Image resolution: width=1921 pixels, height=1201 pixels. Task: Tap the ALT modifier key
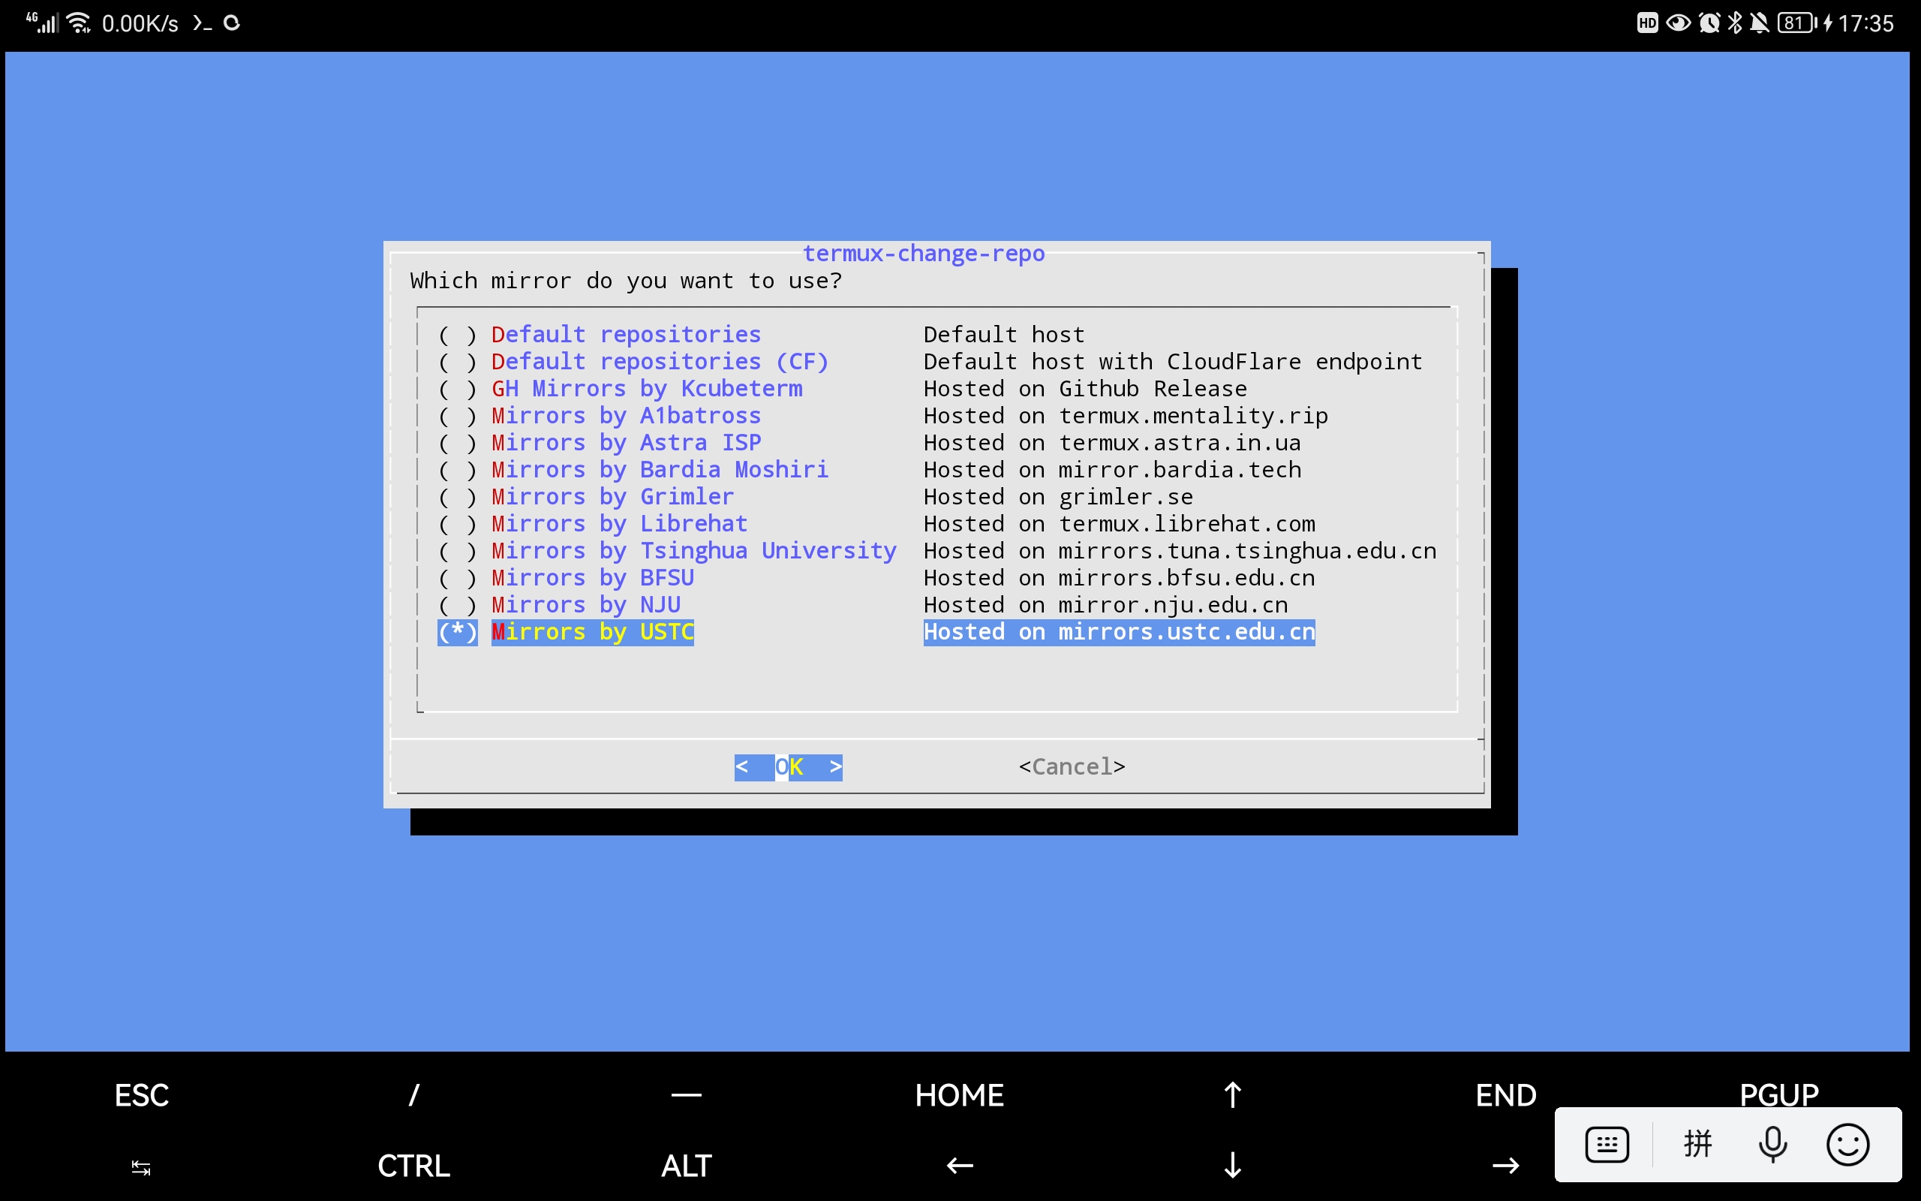pyautogui.click(x=686, y=1165)
